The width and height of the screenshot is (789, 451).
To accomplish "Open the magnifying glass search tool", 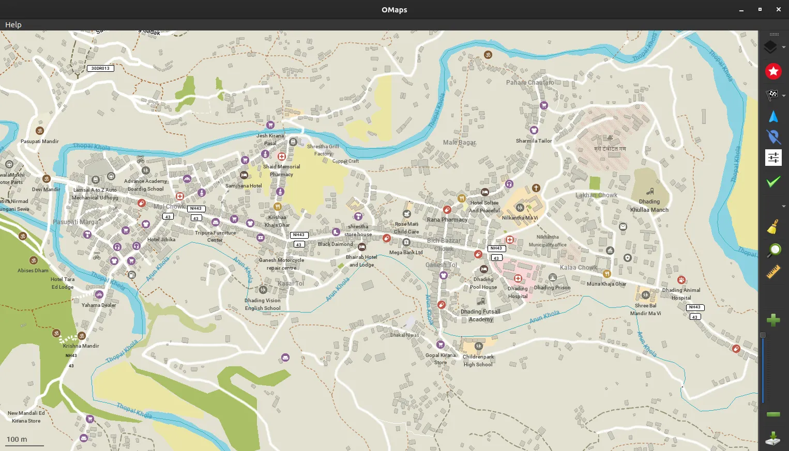I will coord(773,251).
